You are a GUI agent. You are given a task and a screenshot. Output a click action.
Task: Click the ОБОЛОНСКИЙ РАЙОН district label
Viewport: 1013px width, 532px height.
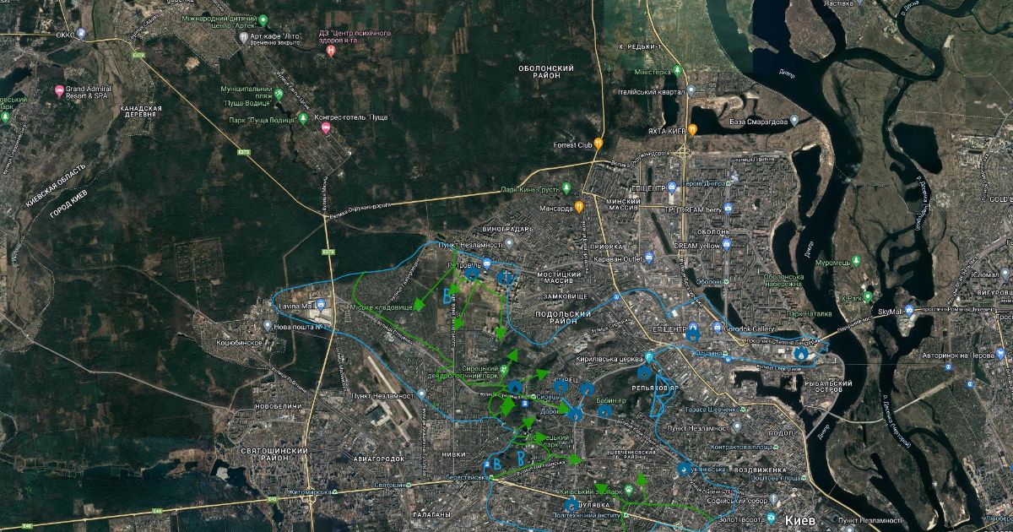point(546,72)
